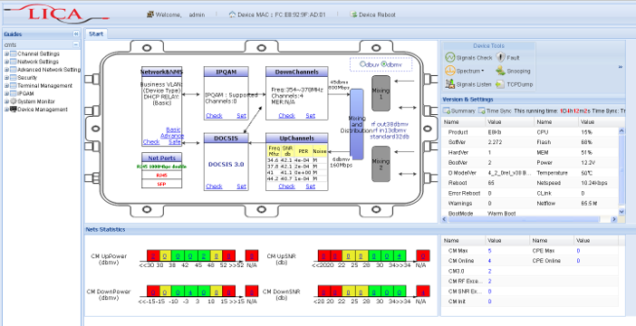Open the Advance link in Network&NMS

point(172,136)
